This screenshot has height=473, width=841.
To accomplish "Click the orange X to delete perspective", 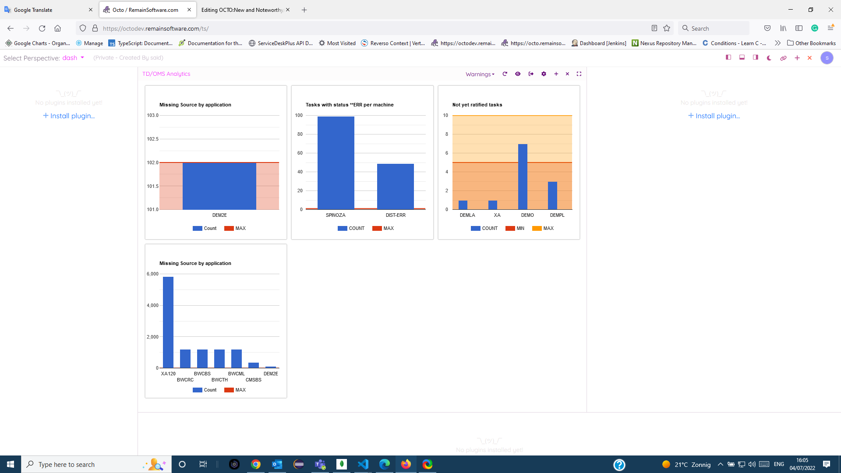I will 809,58.
